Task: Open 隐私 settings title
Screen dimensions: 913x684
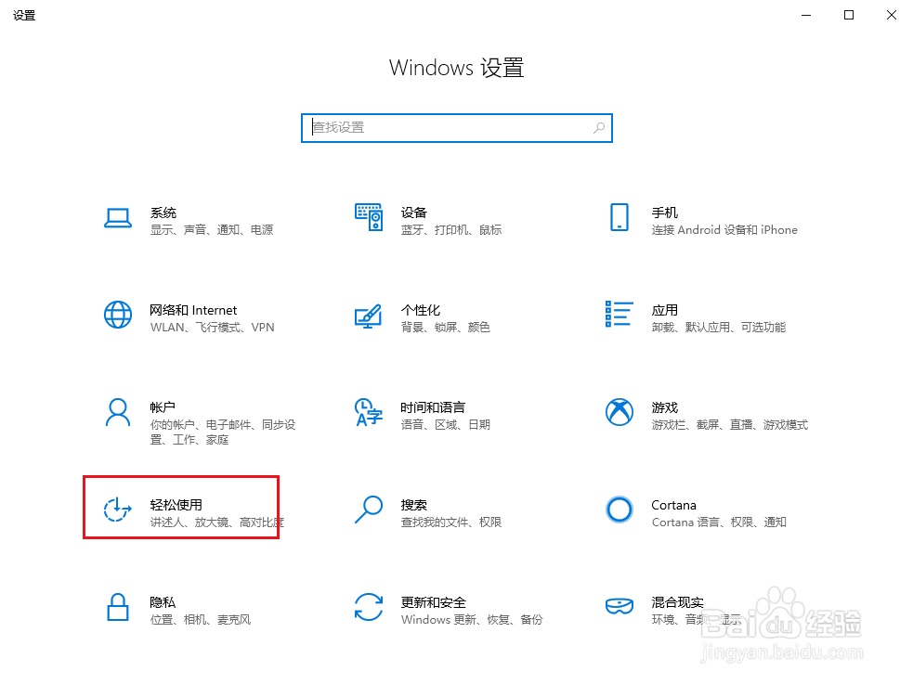Action: [163, 602]
